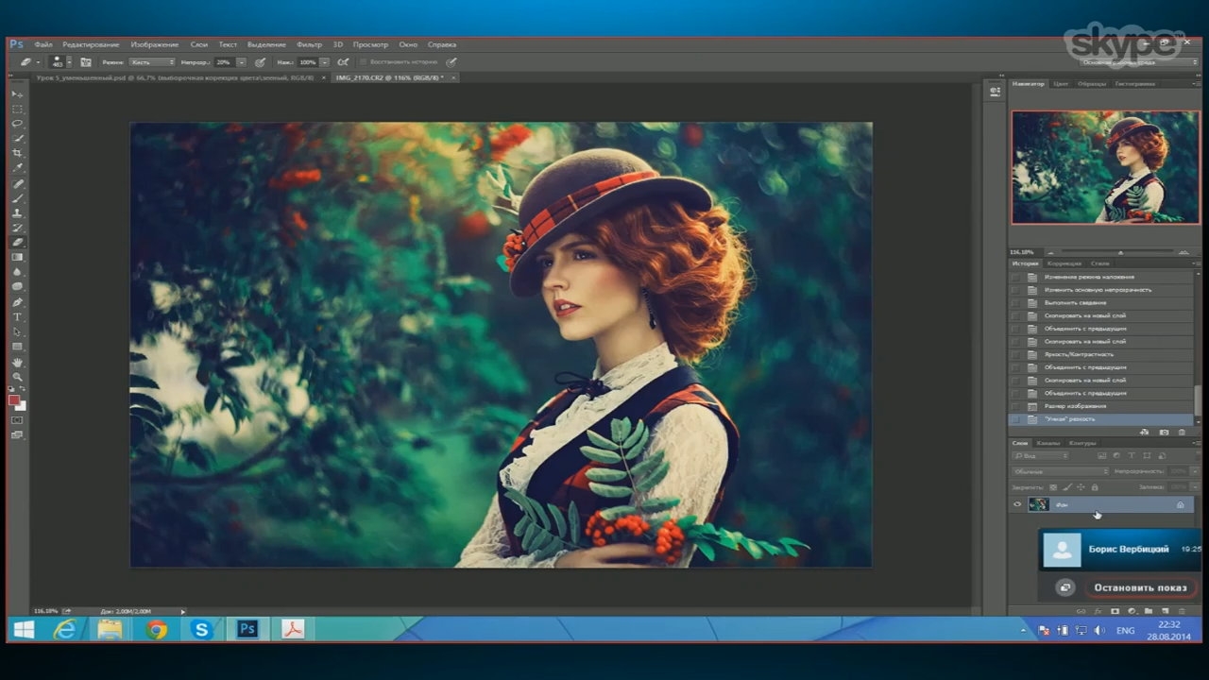Open the Фильтр menu
This screenshot has height=680, width=1209.
pyautogui.click(x=309, y=44)
